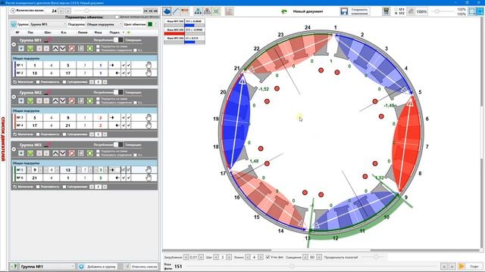The width and height of the screenshot is (485, 272).
Task: Save changes with the floppy disk button
Action: coord(355,11)
